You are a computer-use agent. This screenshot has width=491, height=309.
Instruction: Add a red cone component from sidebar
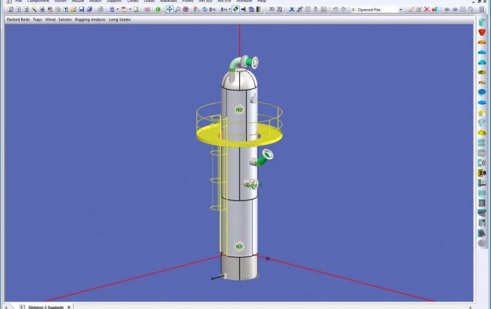click(x=483, y=32)
